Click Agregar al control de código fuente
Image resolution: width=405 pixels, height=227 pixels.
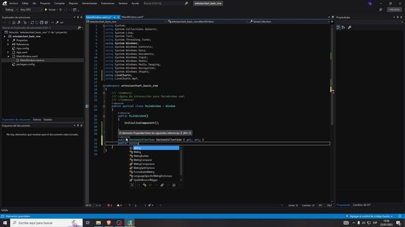tap(370, 216)
